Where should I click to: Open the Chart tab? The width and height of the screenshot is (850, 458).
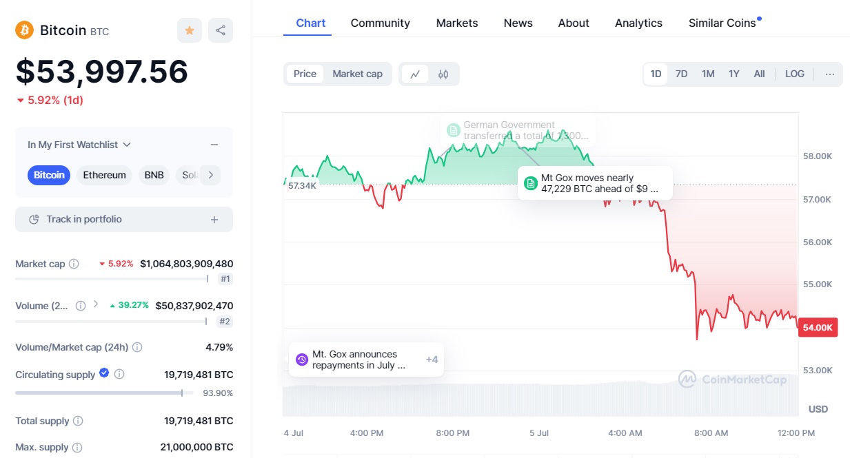tap(311, 23)
